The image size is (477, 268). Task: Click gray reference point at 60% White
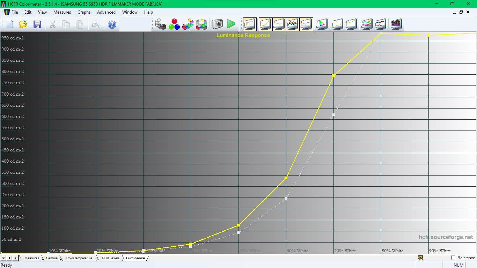(286, 199)
